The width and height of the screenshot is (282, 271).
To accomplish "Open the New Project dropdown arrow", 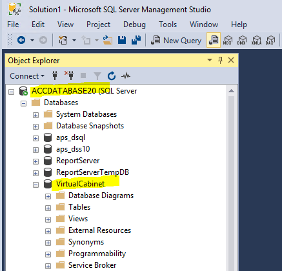I will click(x=74, y=40).
